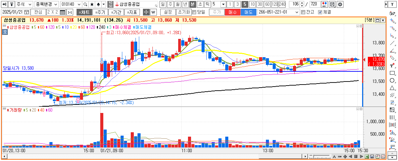Expand dropdown arrow next to bell icon
The height and width of the screenshot is (161, 398).
click(x=104, y=4)
